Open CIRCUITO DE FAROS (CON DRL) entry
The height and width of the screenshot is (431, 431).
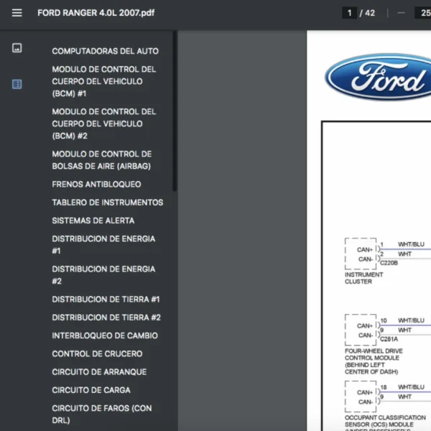click(x=102, y=414)
